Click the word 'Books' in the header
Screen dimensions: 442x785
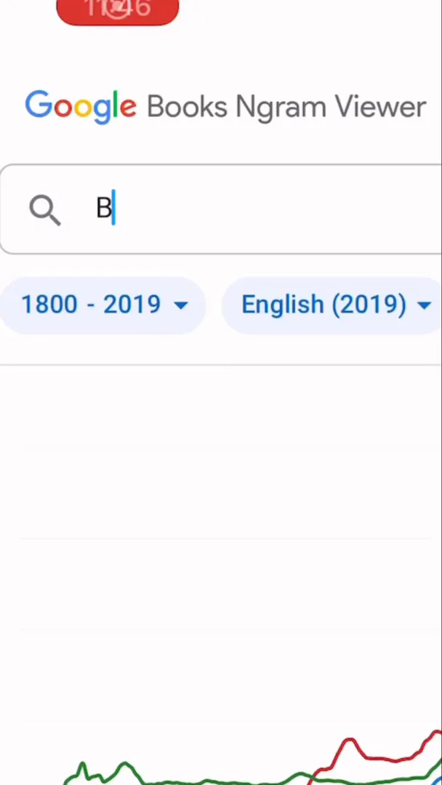coord(187,107)
